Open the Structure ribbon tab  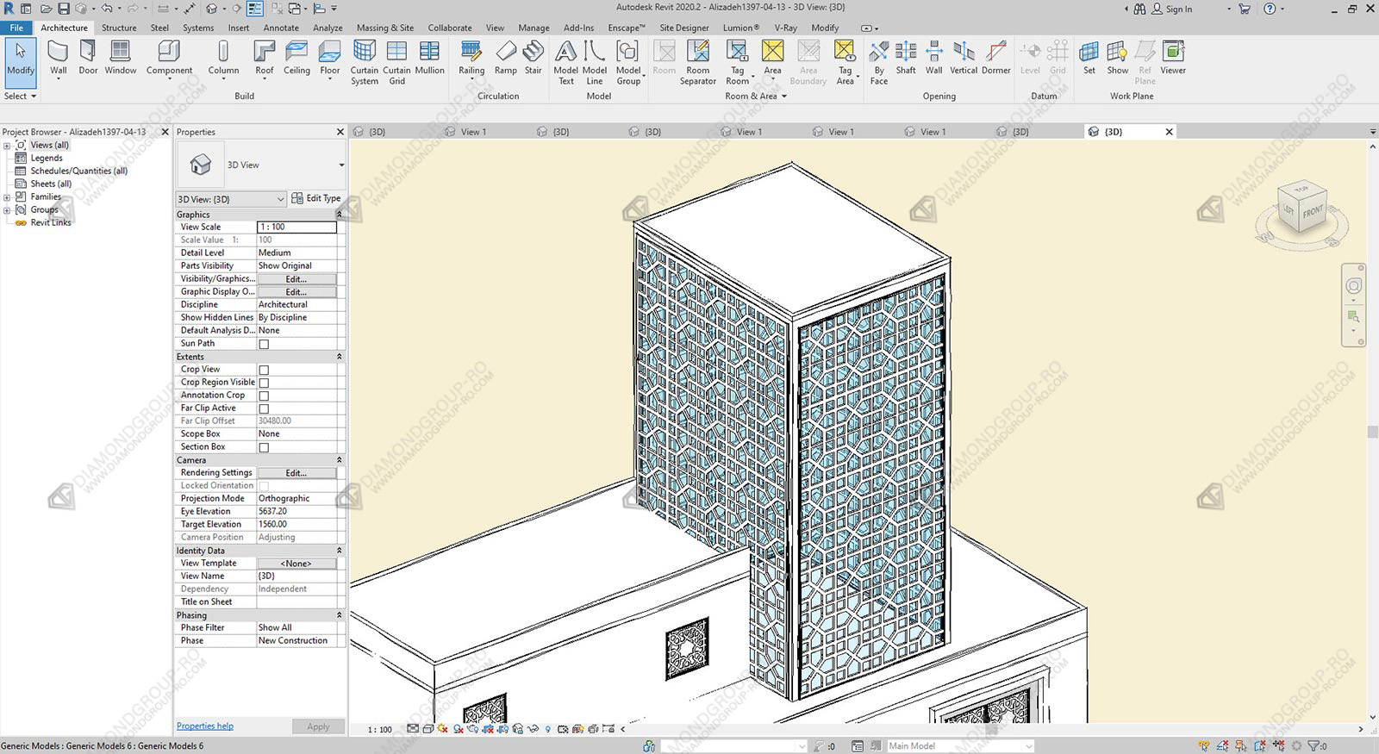[x=119, y=28]
